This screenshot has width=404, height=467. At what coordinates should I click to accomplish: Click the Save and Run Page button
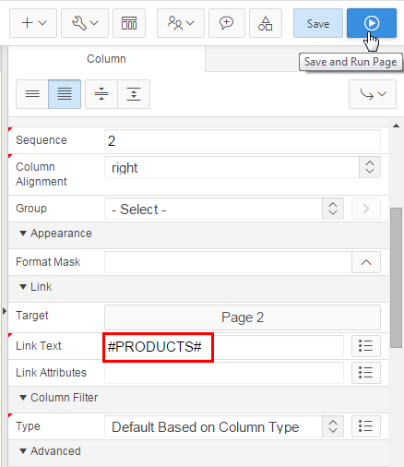pyautogui.click(x=372, y=23)
